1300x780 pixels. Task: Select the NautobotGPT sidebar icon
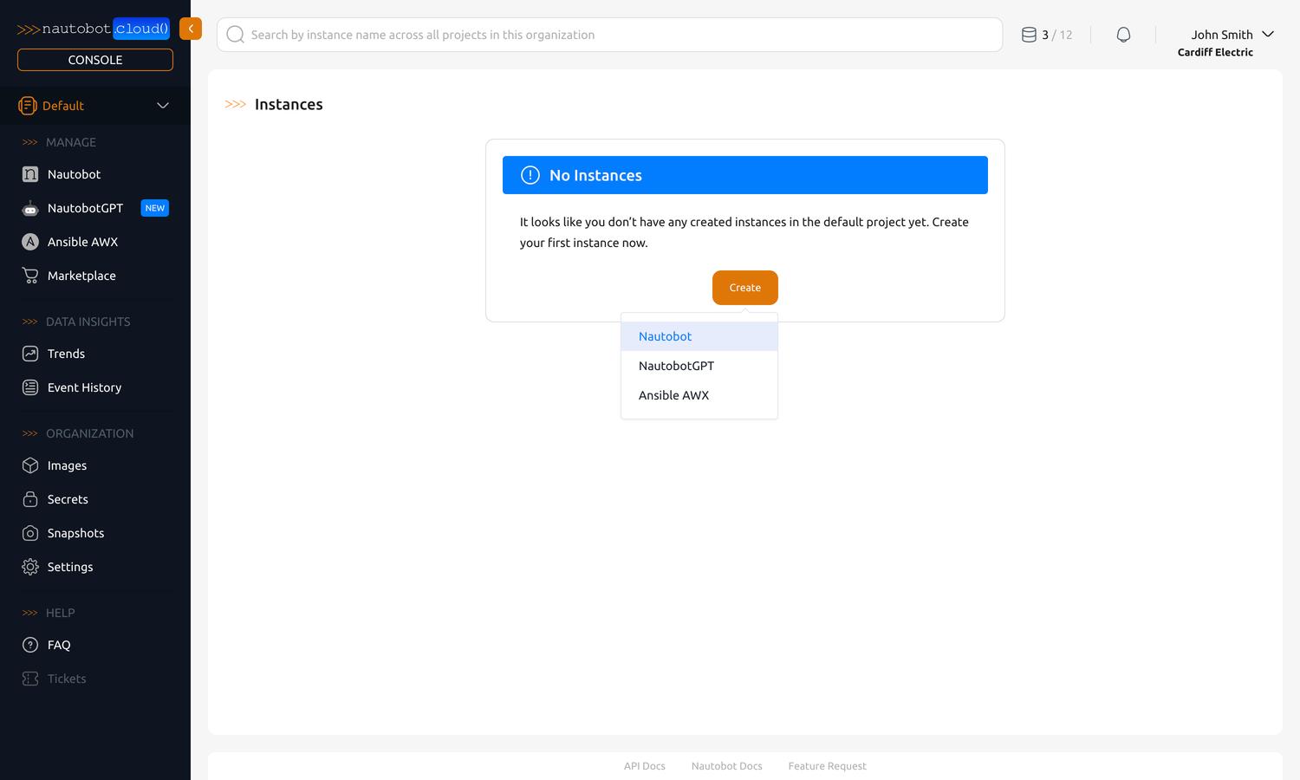pos(29,208)
